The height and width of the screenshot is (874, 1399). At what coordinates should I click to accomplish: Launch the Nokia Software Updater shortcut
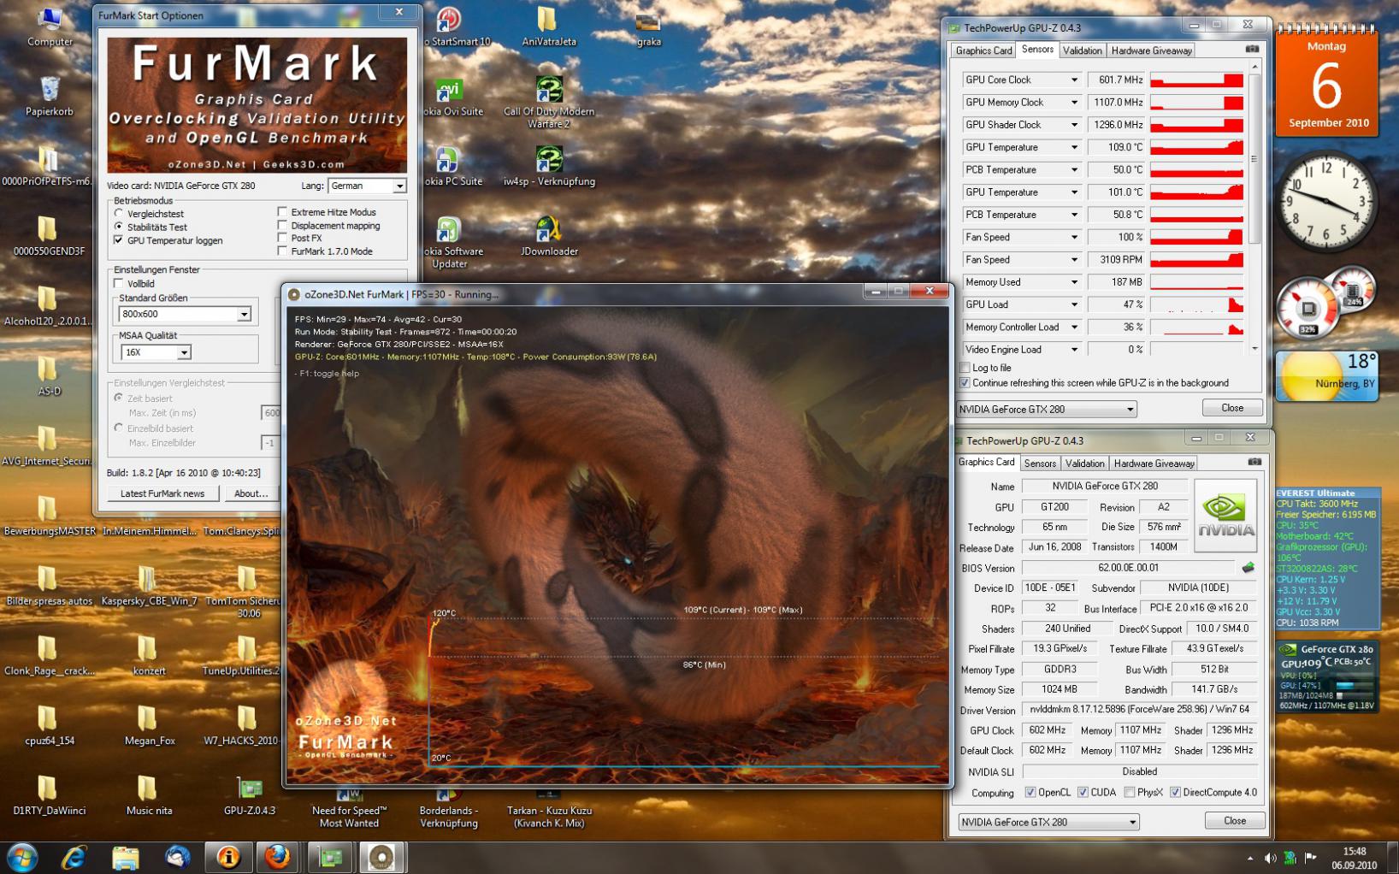[x=450, y=242]
